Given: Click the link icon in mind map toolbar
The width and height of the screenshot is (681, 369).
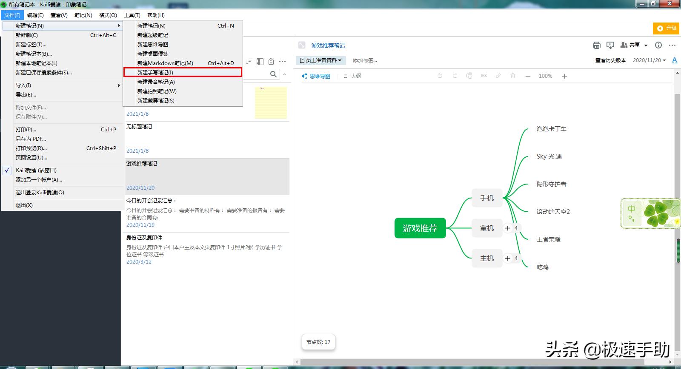Looking at the screenshot, I should point(498,76).
